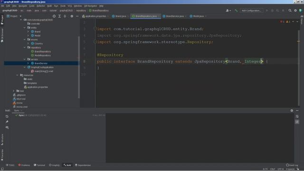This screenshot has height=171, width=304.
Task: Collapse the enums folder
Action: pyautogui.click(x=25, y=39)
